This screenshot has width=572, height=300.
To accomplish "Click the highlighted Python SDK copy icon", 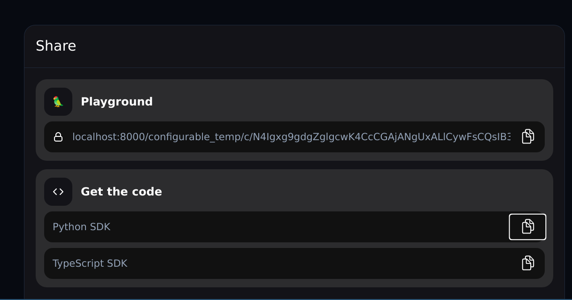I will (x=527, y=226).
